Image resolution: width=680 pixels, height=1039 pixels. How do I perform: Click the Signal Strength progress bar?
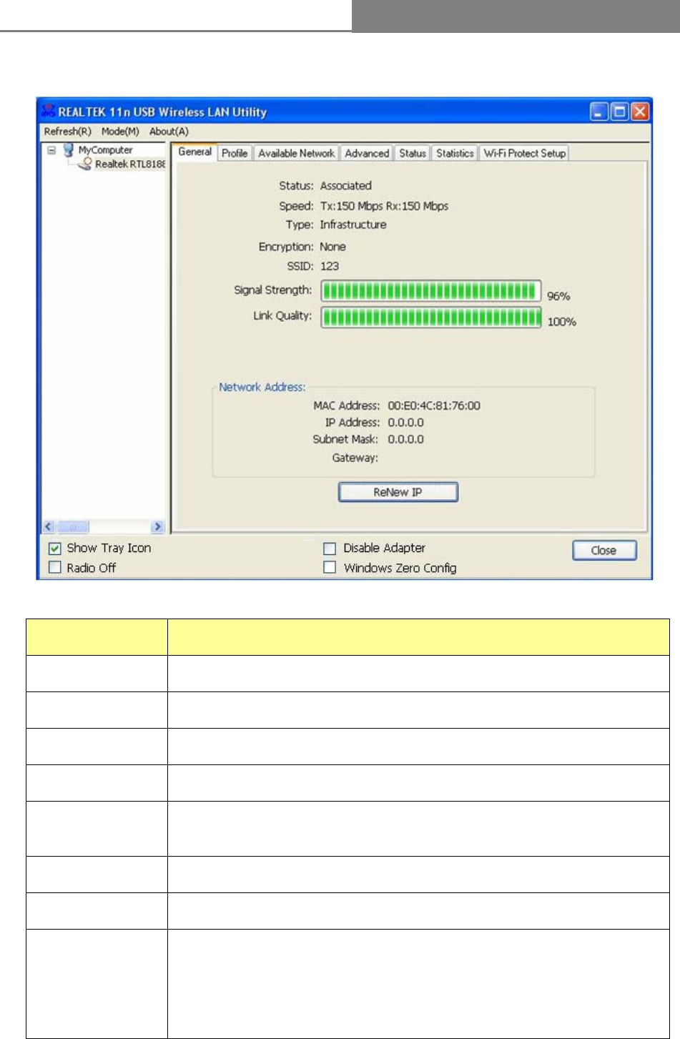pos(431,290)
